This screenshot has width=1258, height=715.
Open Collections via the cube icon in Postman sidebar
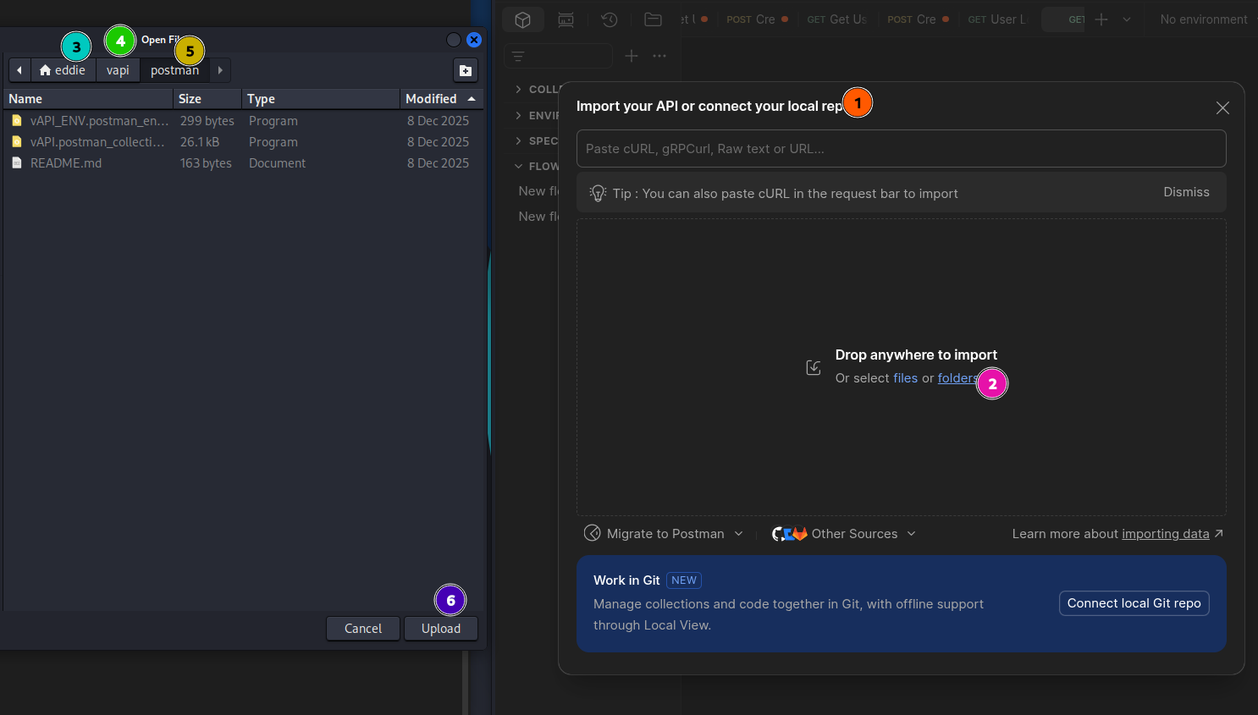[x=523, y=19]
